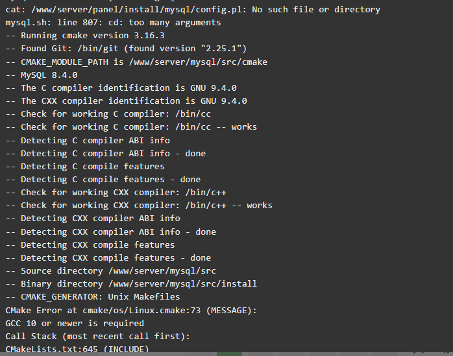Click the 'CMAKE_GENERATOR: Unix Makefiles' line
Image resolution: width=453 pixels, height=356 pixels.
pyautogui.click(x=93, y=297)
